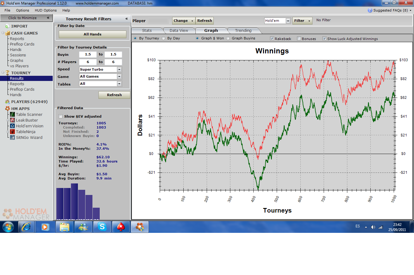Open Hold'em Vision app icon
This screenshot has height=275, width=414.
coord(12,126)
